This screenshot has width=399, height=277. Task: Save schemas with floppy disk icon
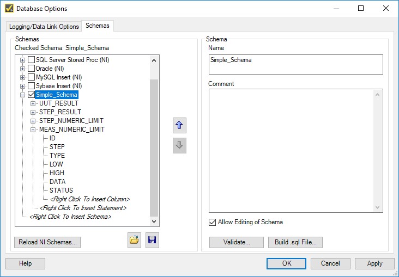pos(152,240)
